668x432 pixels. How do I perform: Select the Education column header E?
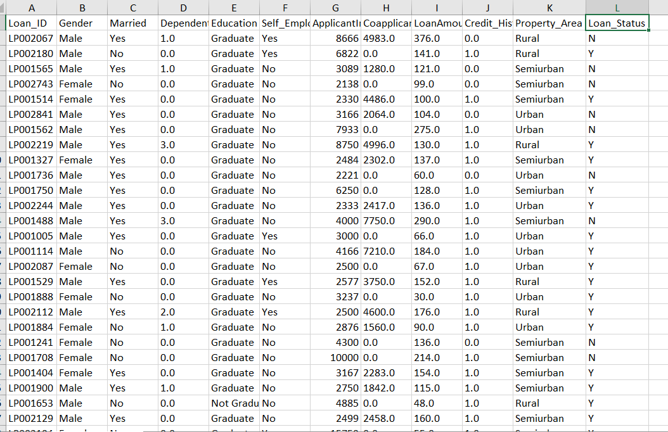pos(234,8)
